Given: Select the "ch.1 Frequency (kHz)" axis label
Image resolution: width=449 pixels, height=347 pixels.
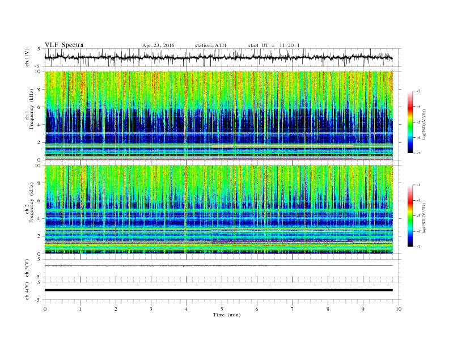Looking at the screenshot, I should [x=29, y=109].
